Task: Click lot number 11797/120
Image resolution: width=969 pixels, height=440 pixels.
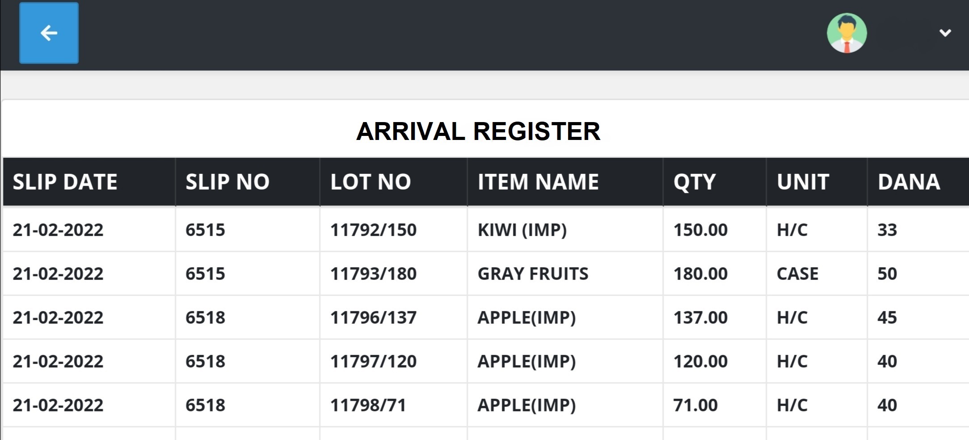Action: point(373,361)
